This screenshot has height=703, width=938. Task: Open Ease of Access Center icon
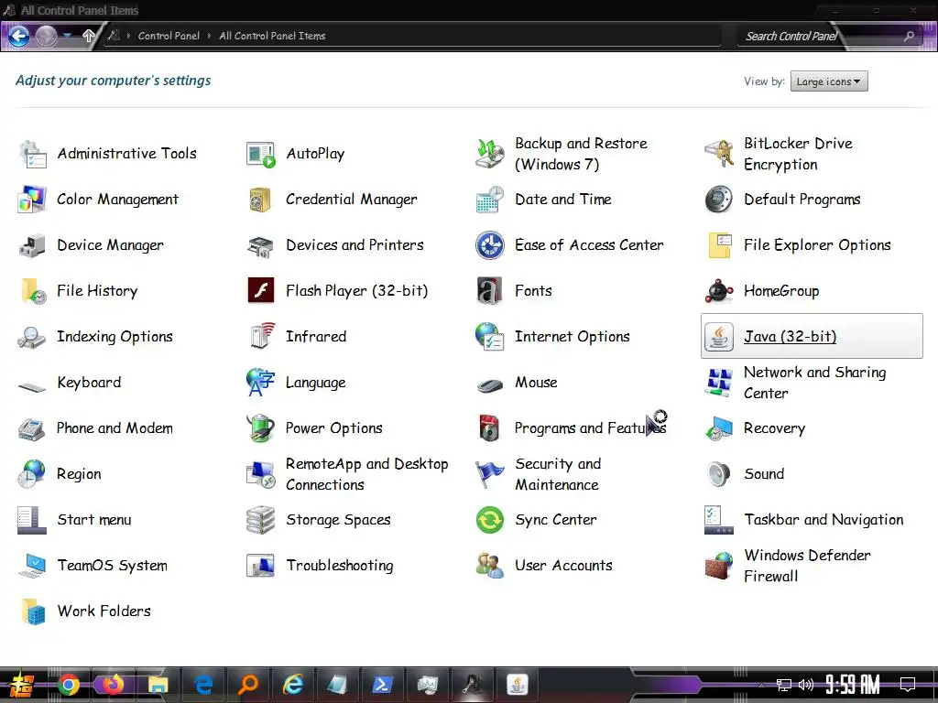pos(490,245)
